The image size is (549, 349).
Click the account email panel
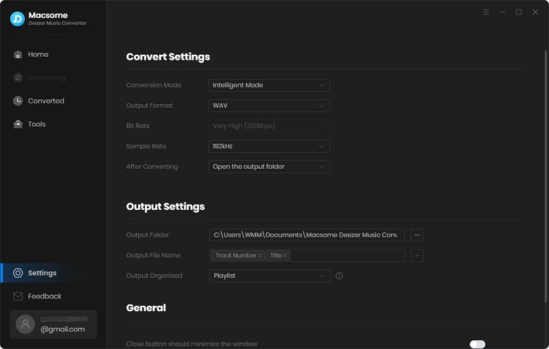[x=54, y=324]
